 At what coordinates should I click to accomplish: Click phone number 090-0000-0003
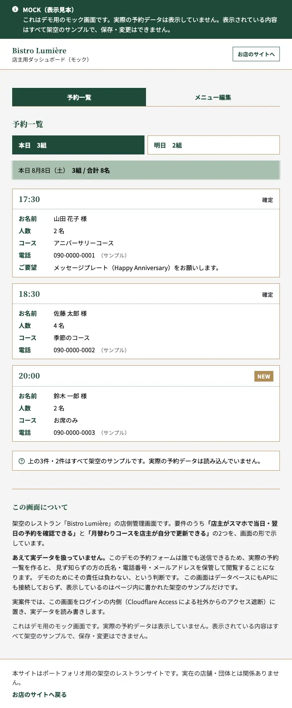pos(74,433)
